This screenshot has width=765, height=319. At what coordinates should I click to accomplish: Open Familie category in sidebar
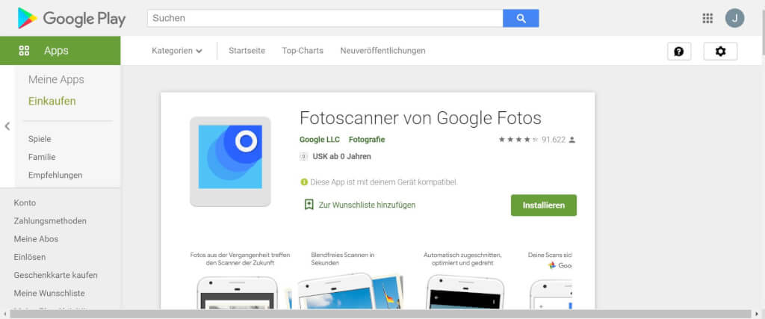[x=42, y=157]
